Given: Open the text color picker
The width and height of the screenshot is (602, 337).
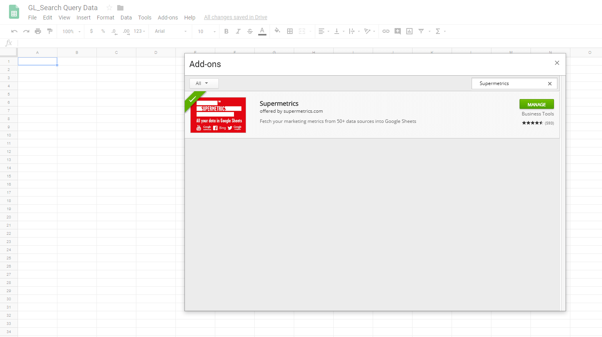Looking at the screenshot, I should tap(262, 31).
